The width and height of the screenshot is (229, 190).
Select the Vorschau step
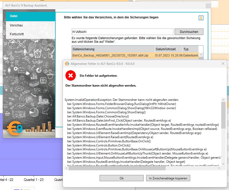(31, 25)
